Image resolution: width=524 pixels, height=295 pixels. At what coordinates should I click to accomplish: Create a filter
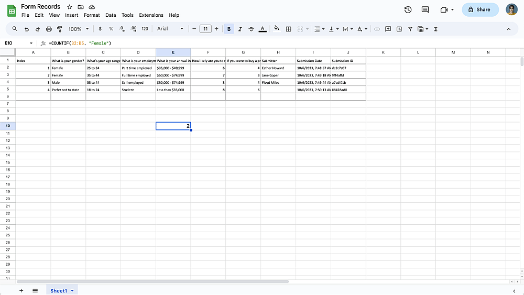point(410,29)
